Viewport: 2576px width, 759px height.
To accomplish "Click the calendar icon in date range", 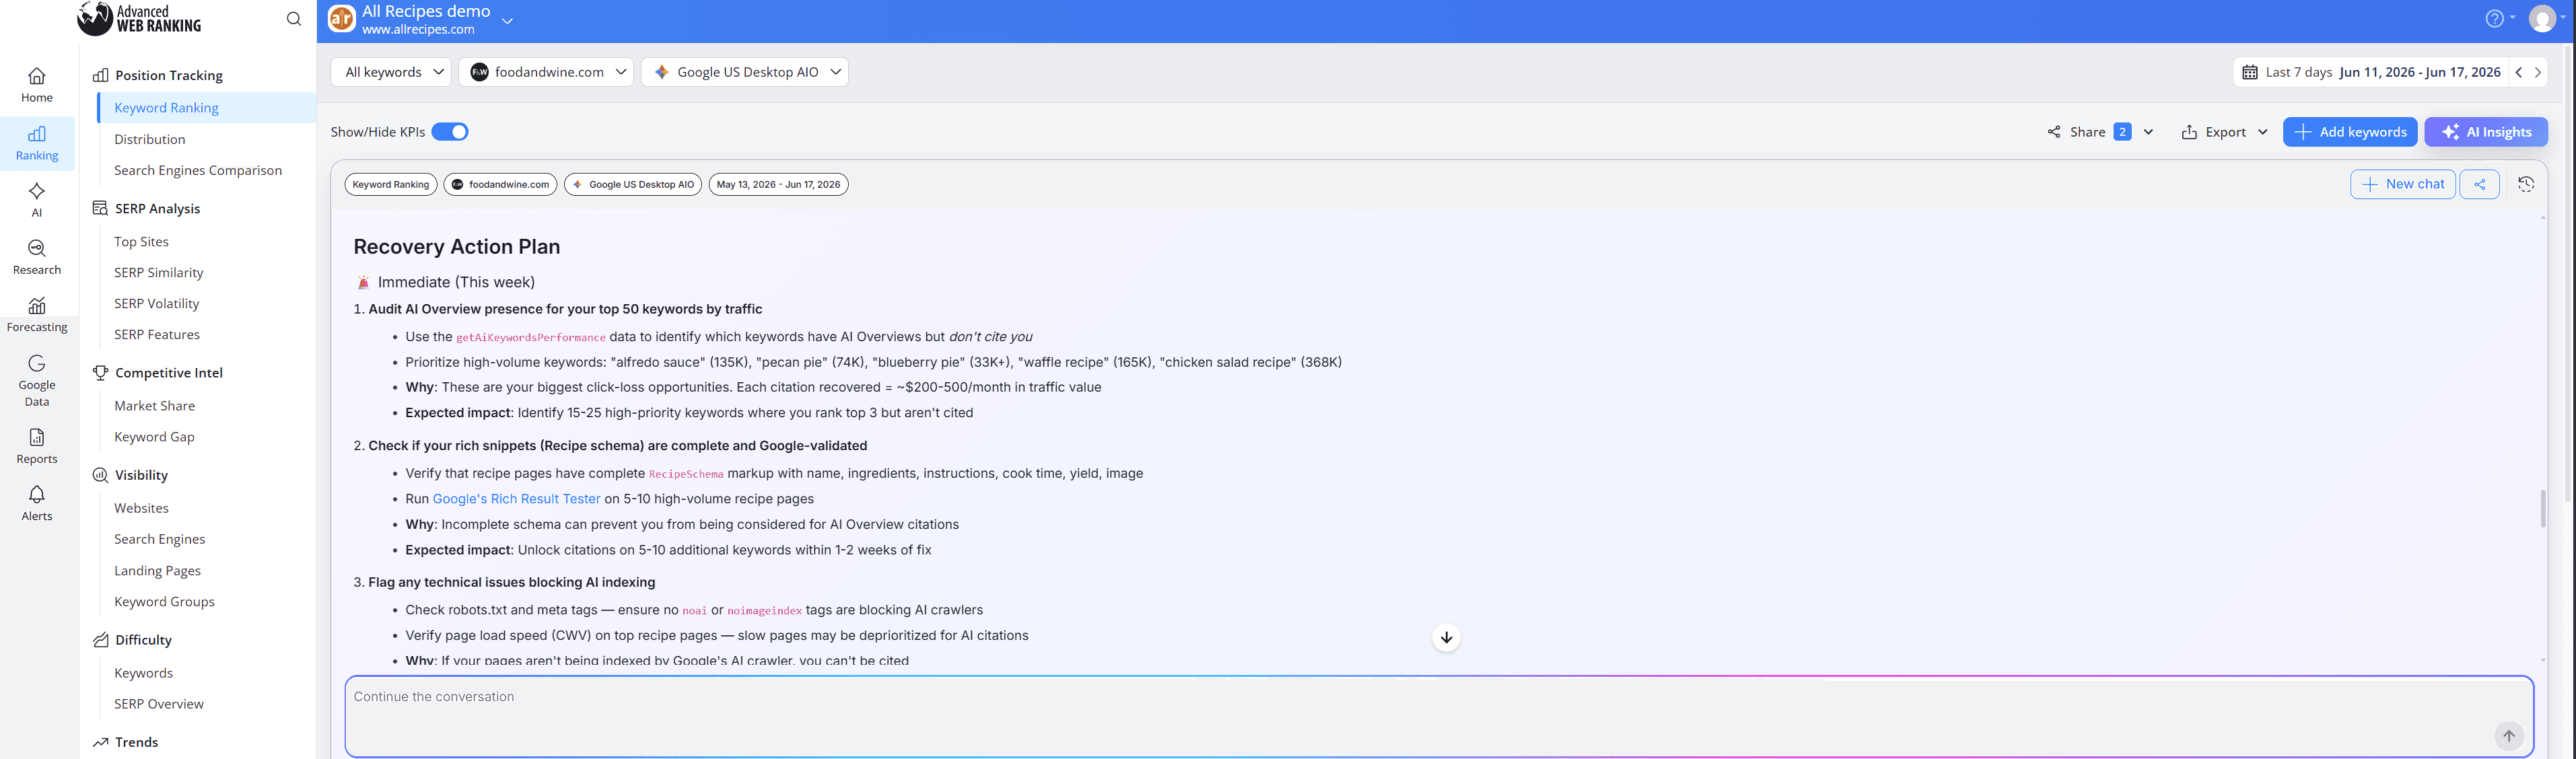I will tap(2249, 72).
